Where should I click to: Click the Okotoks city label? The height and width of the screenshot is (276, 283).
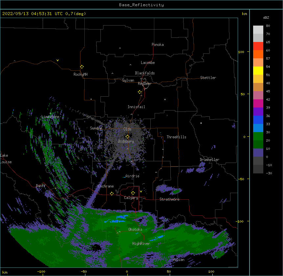tap(135, 229)
